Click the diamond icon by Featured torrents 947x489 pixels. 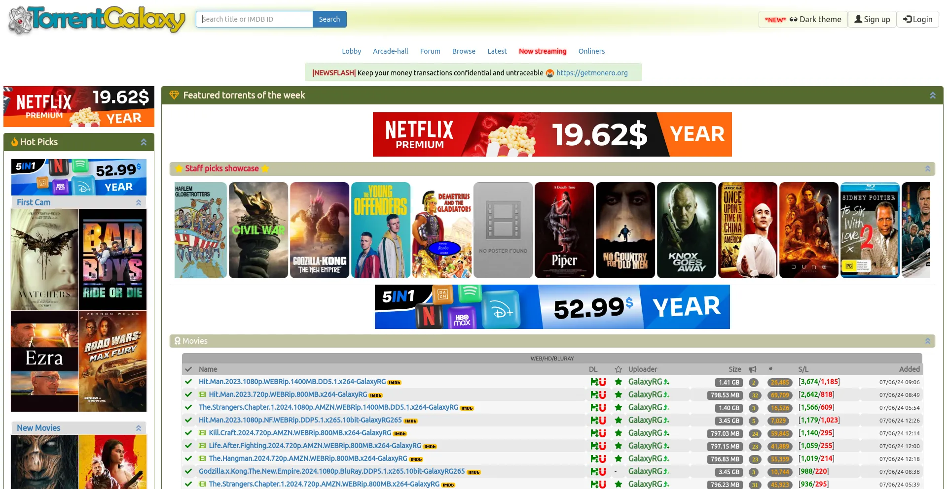point(174,95)
